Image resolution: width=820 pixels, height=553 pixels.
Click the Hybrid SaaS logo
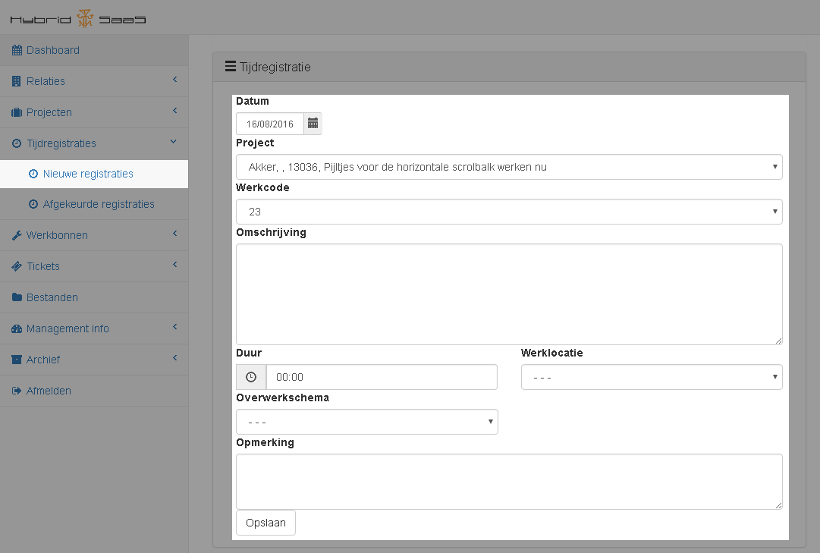tap(78, 18)
